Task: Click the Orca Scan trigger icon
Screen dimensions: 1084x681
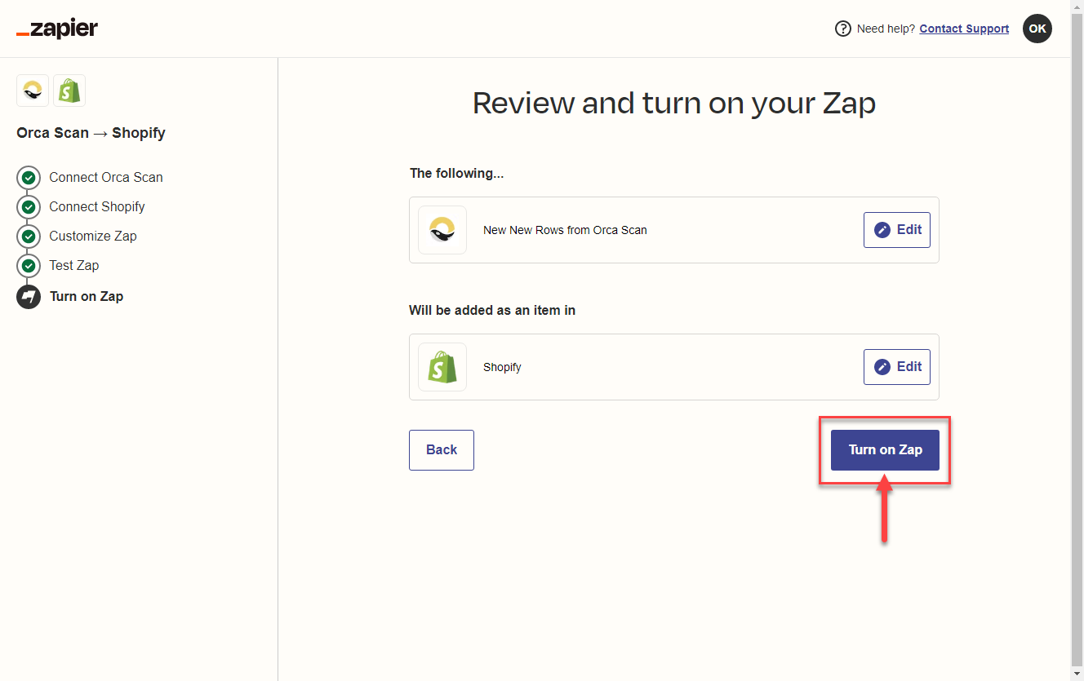Action: coord(442,230)
